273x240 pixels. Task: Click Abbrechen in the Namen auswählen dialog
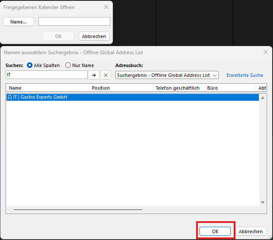251,231
